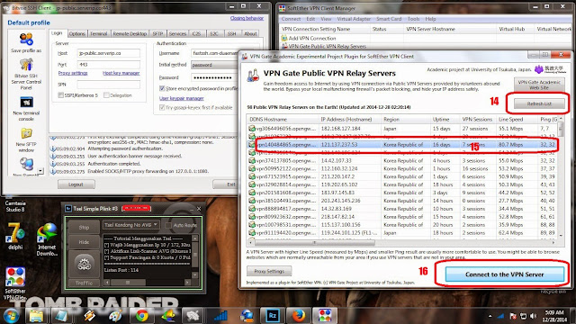Show hidden system tray icons arrow

490,316
